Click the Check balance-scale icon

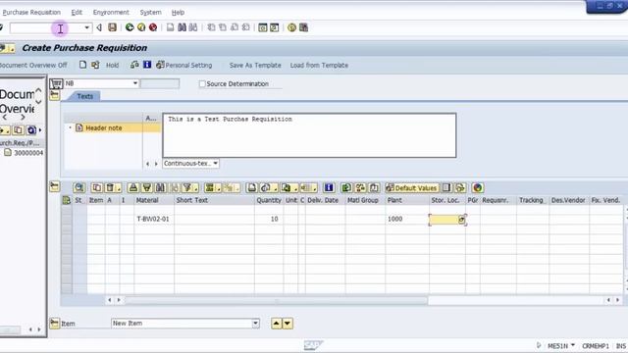(x=134, y=65)
